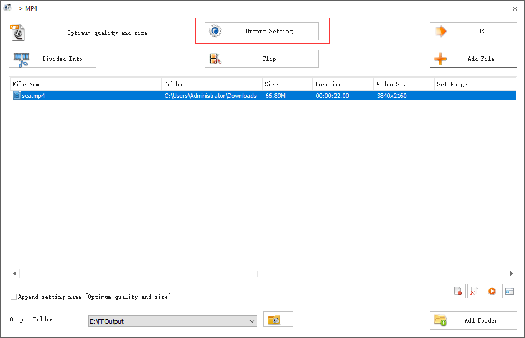Click the 66.89M size cell
The height and width of the screenshot is (338, 525).
coord(275,96)
